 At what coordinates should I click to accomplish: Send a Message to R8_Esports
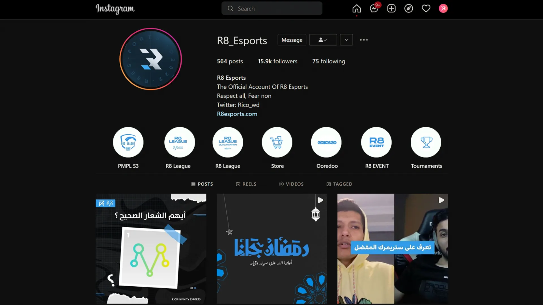pyautogui.click(x=292, y=40)
